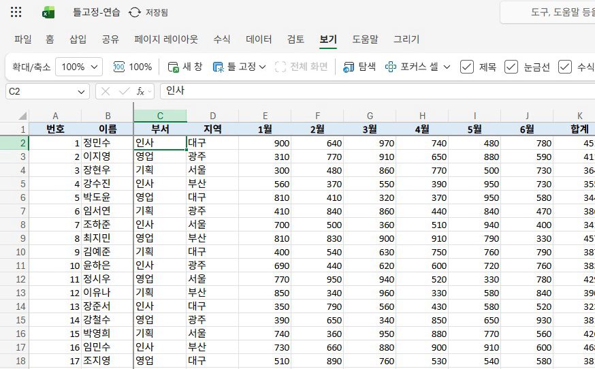Image resolution: width=595 pixels, height=369 pixels.
Task: Expand the 틀 고정 dropdown arrow
Action: click(262, 67)
